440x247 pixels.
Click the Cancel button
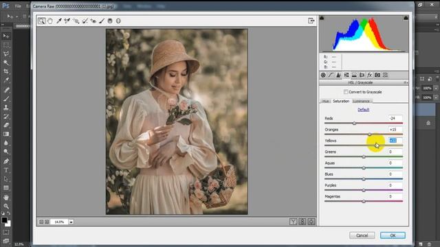(362, 235)
